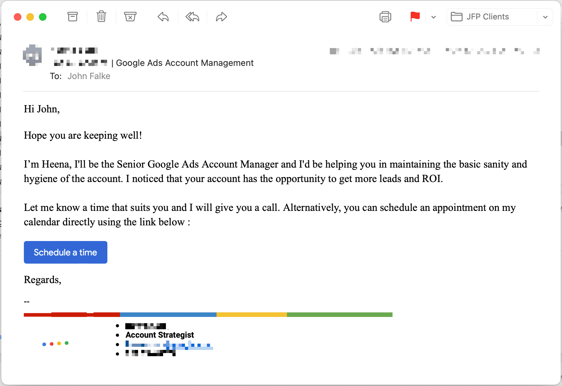This screenshot has width=562, height=386.
Task: Archive this email message
Action: click(73, 17)
